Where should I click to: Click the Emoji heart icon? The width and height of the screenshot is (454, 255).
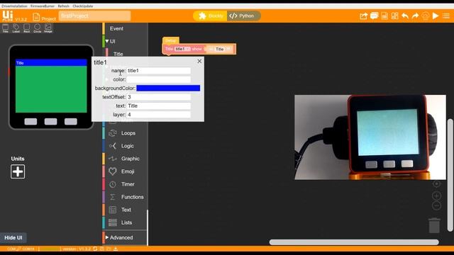[113, 171]
